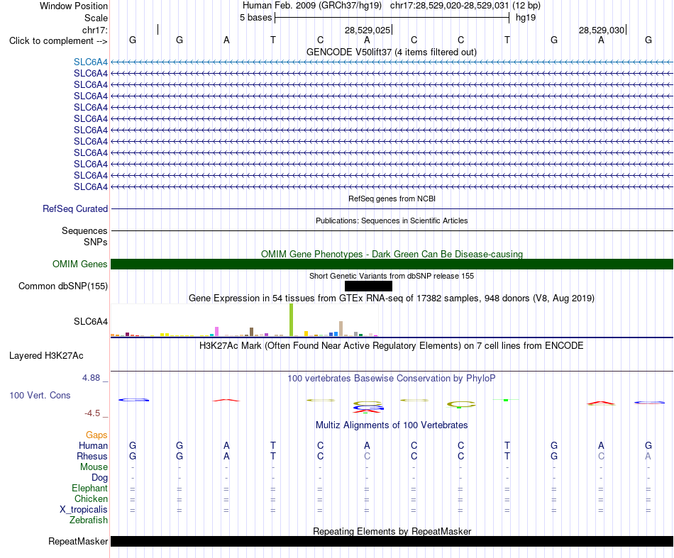The width and height of the screenshot is (674, 558).
Task: Click the GTEx 'Gene Expression in 54 tissues' title
Action: click(392, 298)
